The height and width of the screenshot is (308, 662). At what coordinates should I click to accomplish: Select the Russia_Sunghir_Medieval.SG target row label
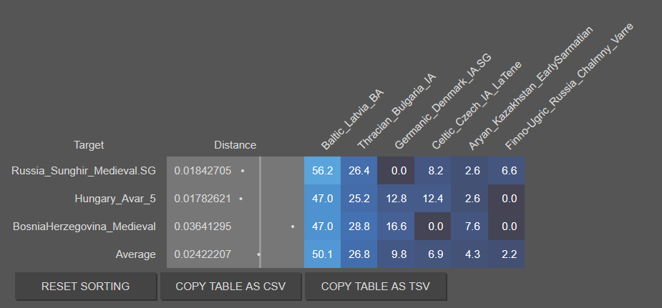point(84,171)
